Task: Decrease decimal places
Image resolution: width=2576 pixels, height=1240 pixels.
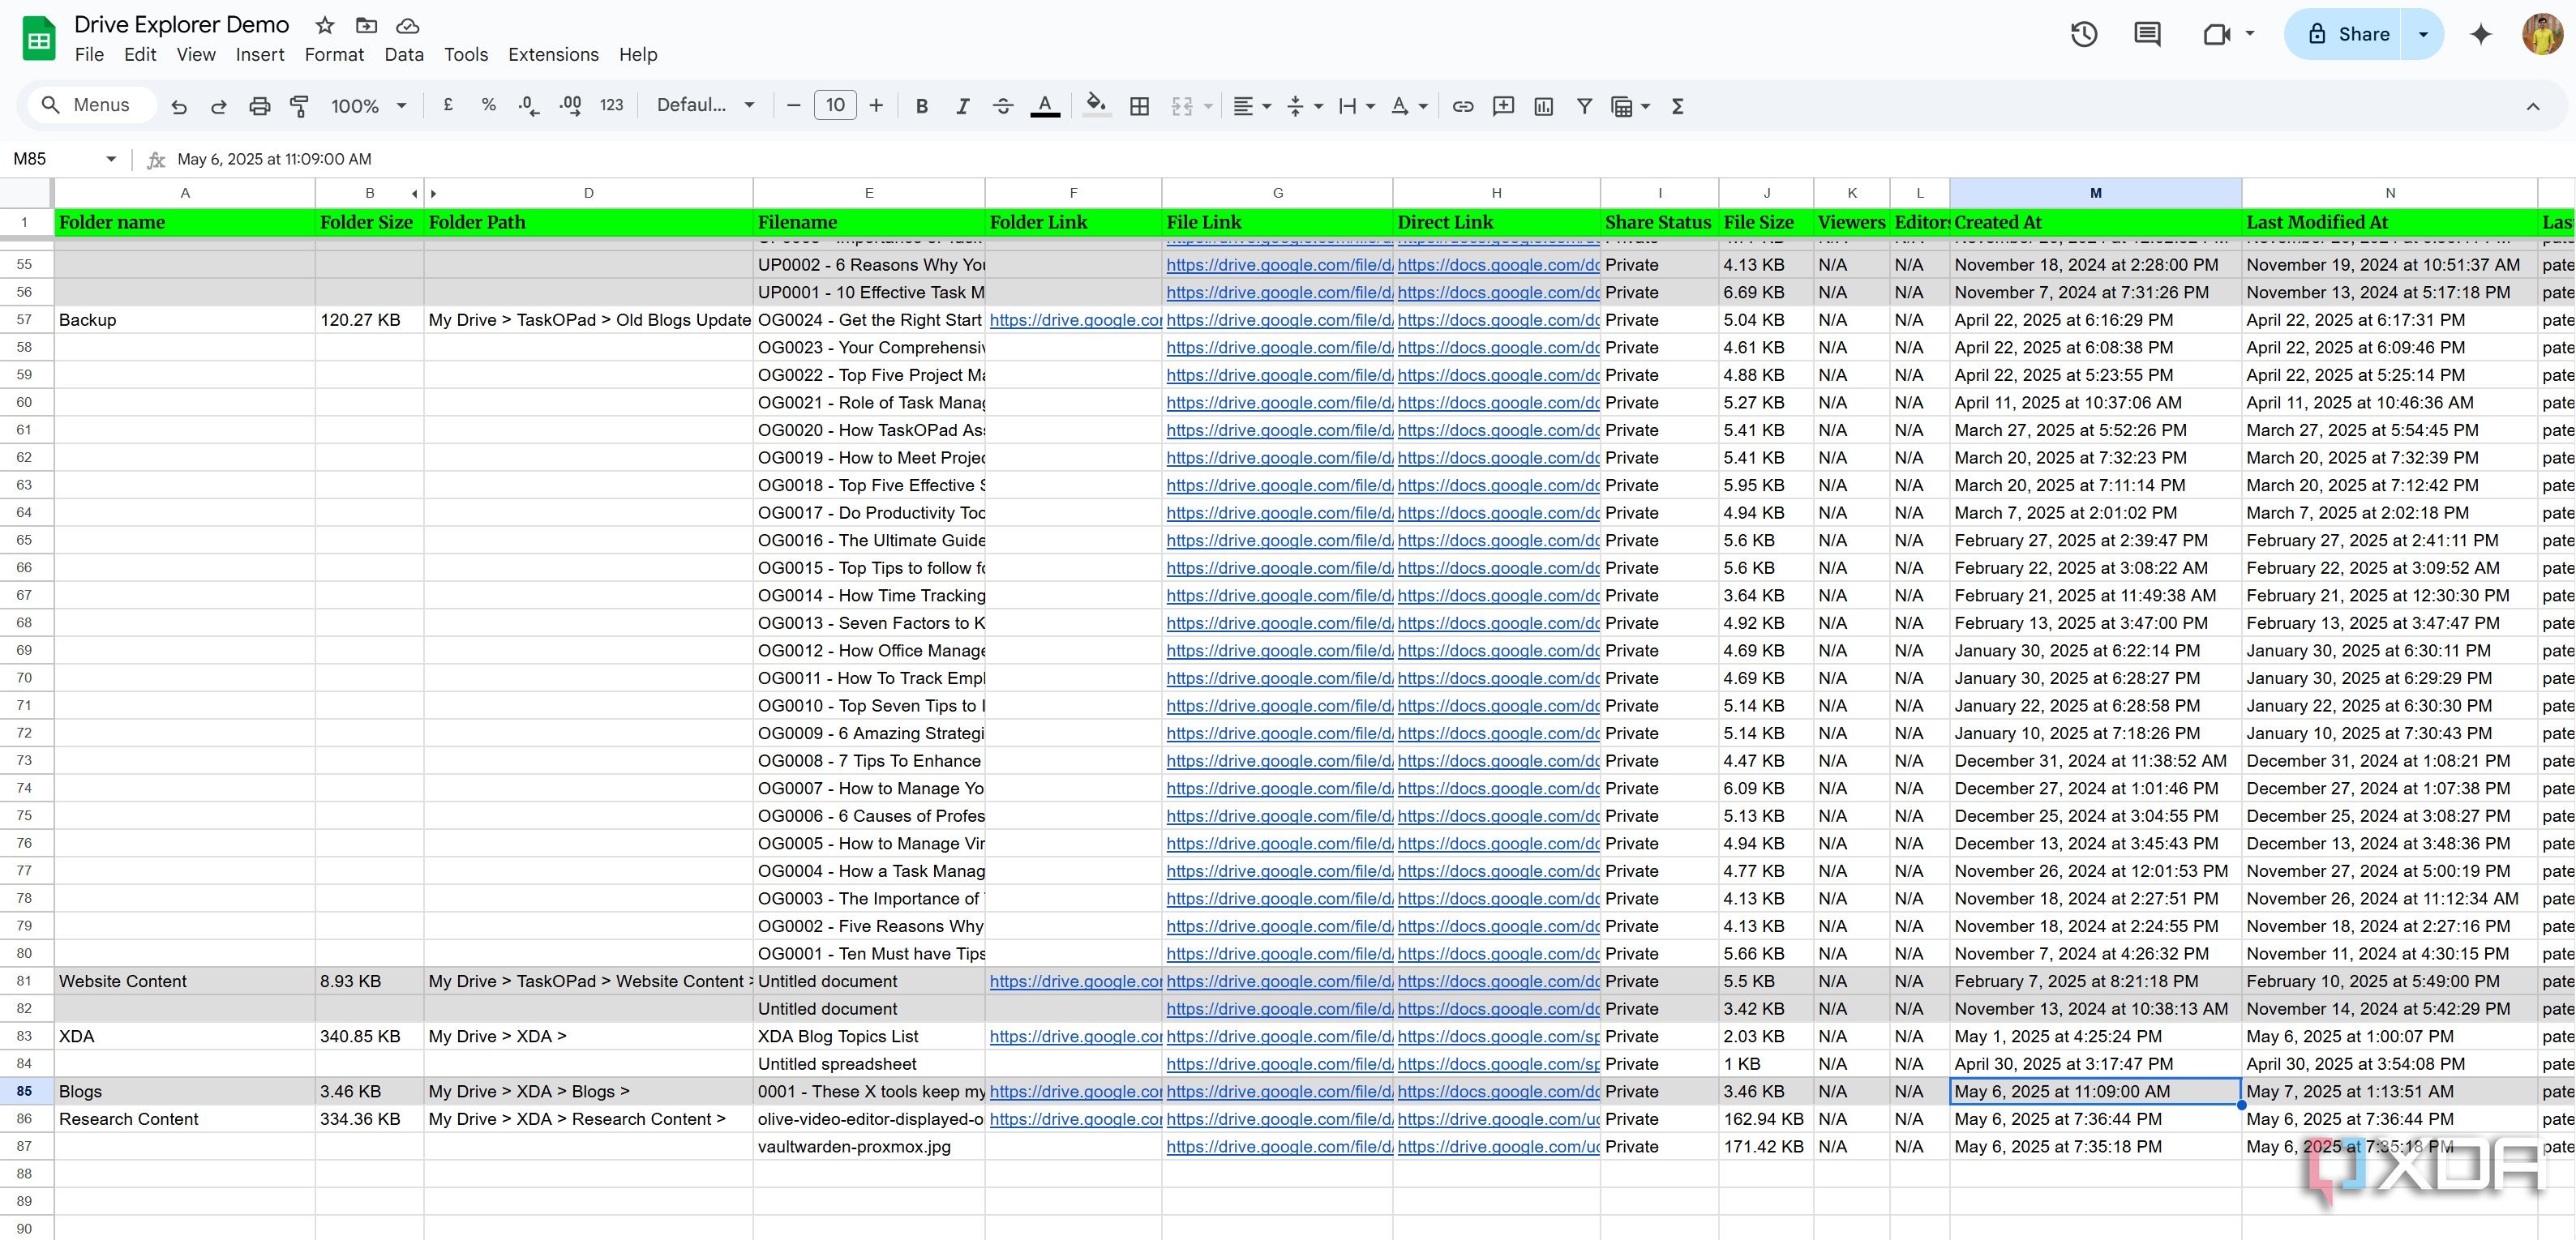Action: [x=529, y=105]
